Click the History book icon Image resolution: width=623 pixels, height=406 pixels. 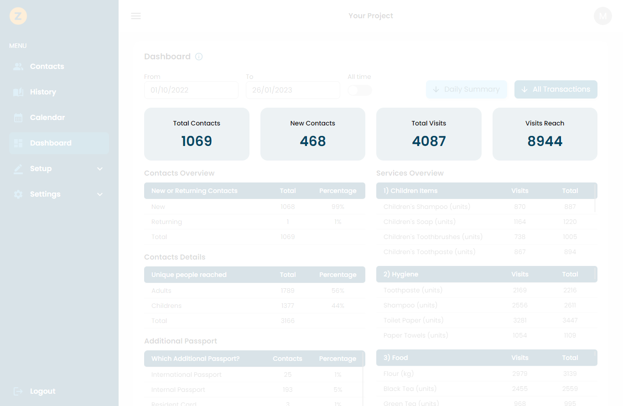click(x=18, y=92)
